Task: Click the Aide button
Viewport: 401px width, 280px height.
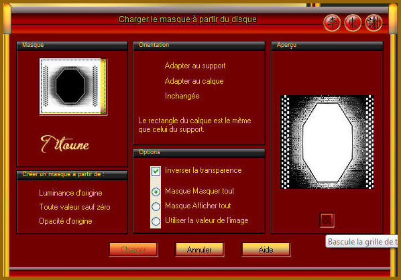Action: coord(266,249)
